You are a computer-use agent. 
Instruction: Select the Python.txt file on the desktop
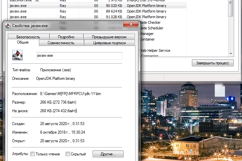tap(220, 101)
